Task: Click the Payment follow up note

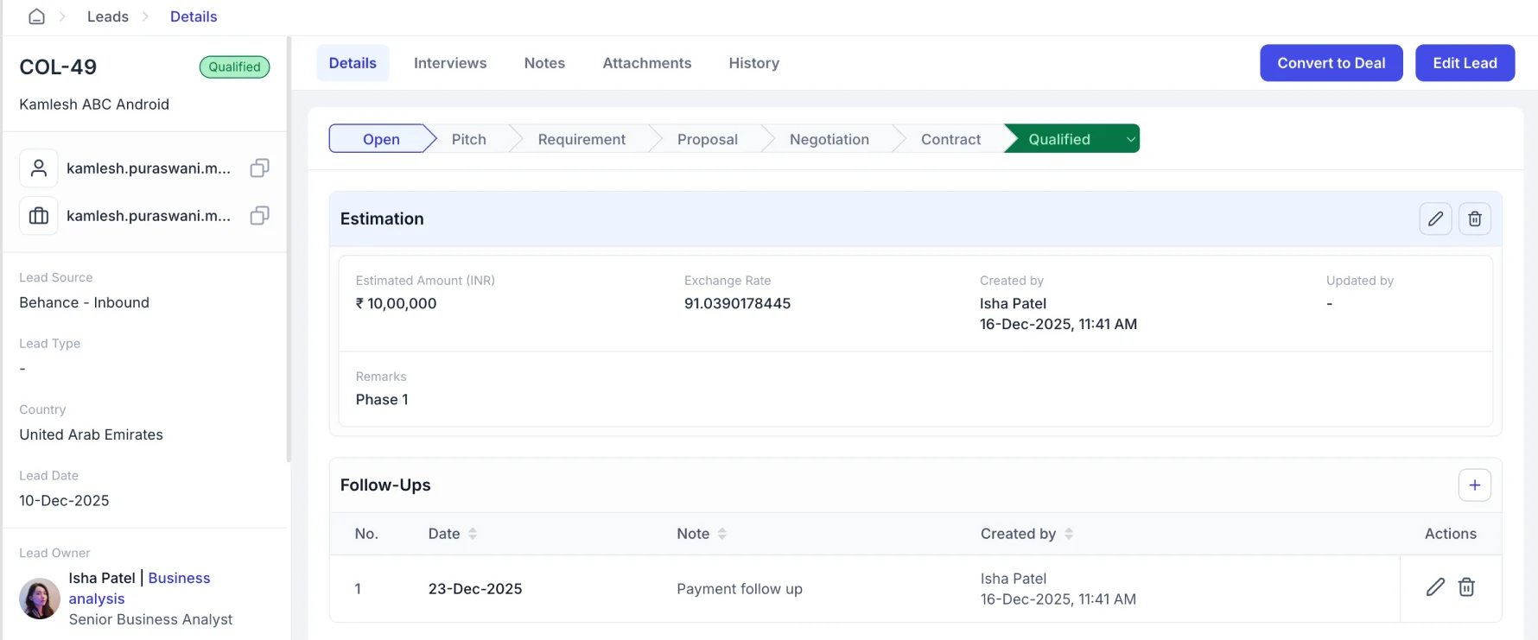Action: [x=740, y=588]
